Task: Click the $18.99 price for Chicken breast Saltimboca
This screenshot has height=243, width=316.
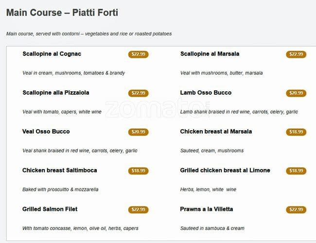Action: coord(138,171)
